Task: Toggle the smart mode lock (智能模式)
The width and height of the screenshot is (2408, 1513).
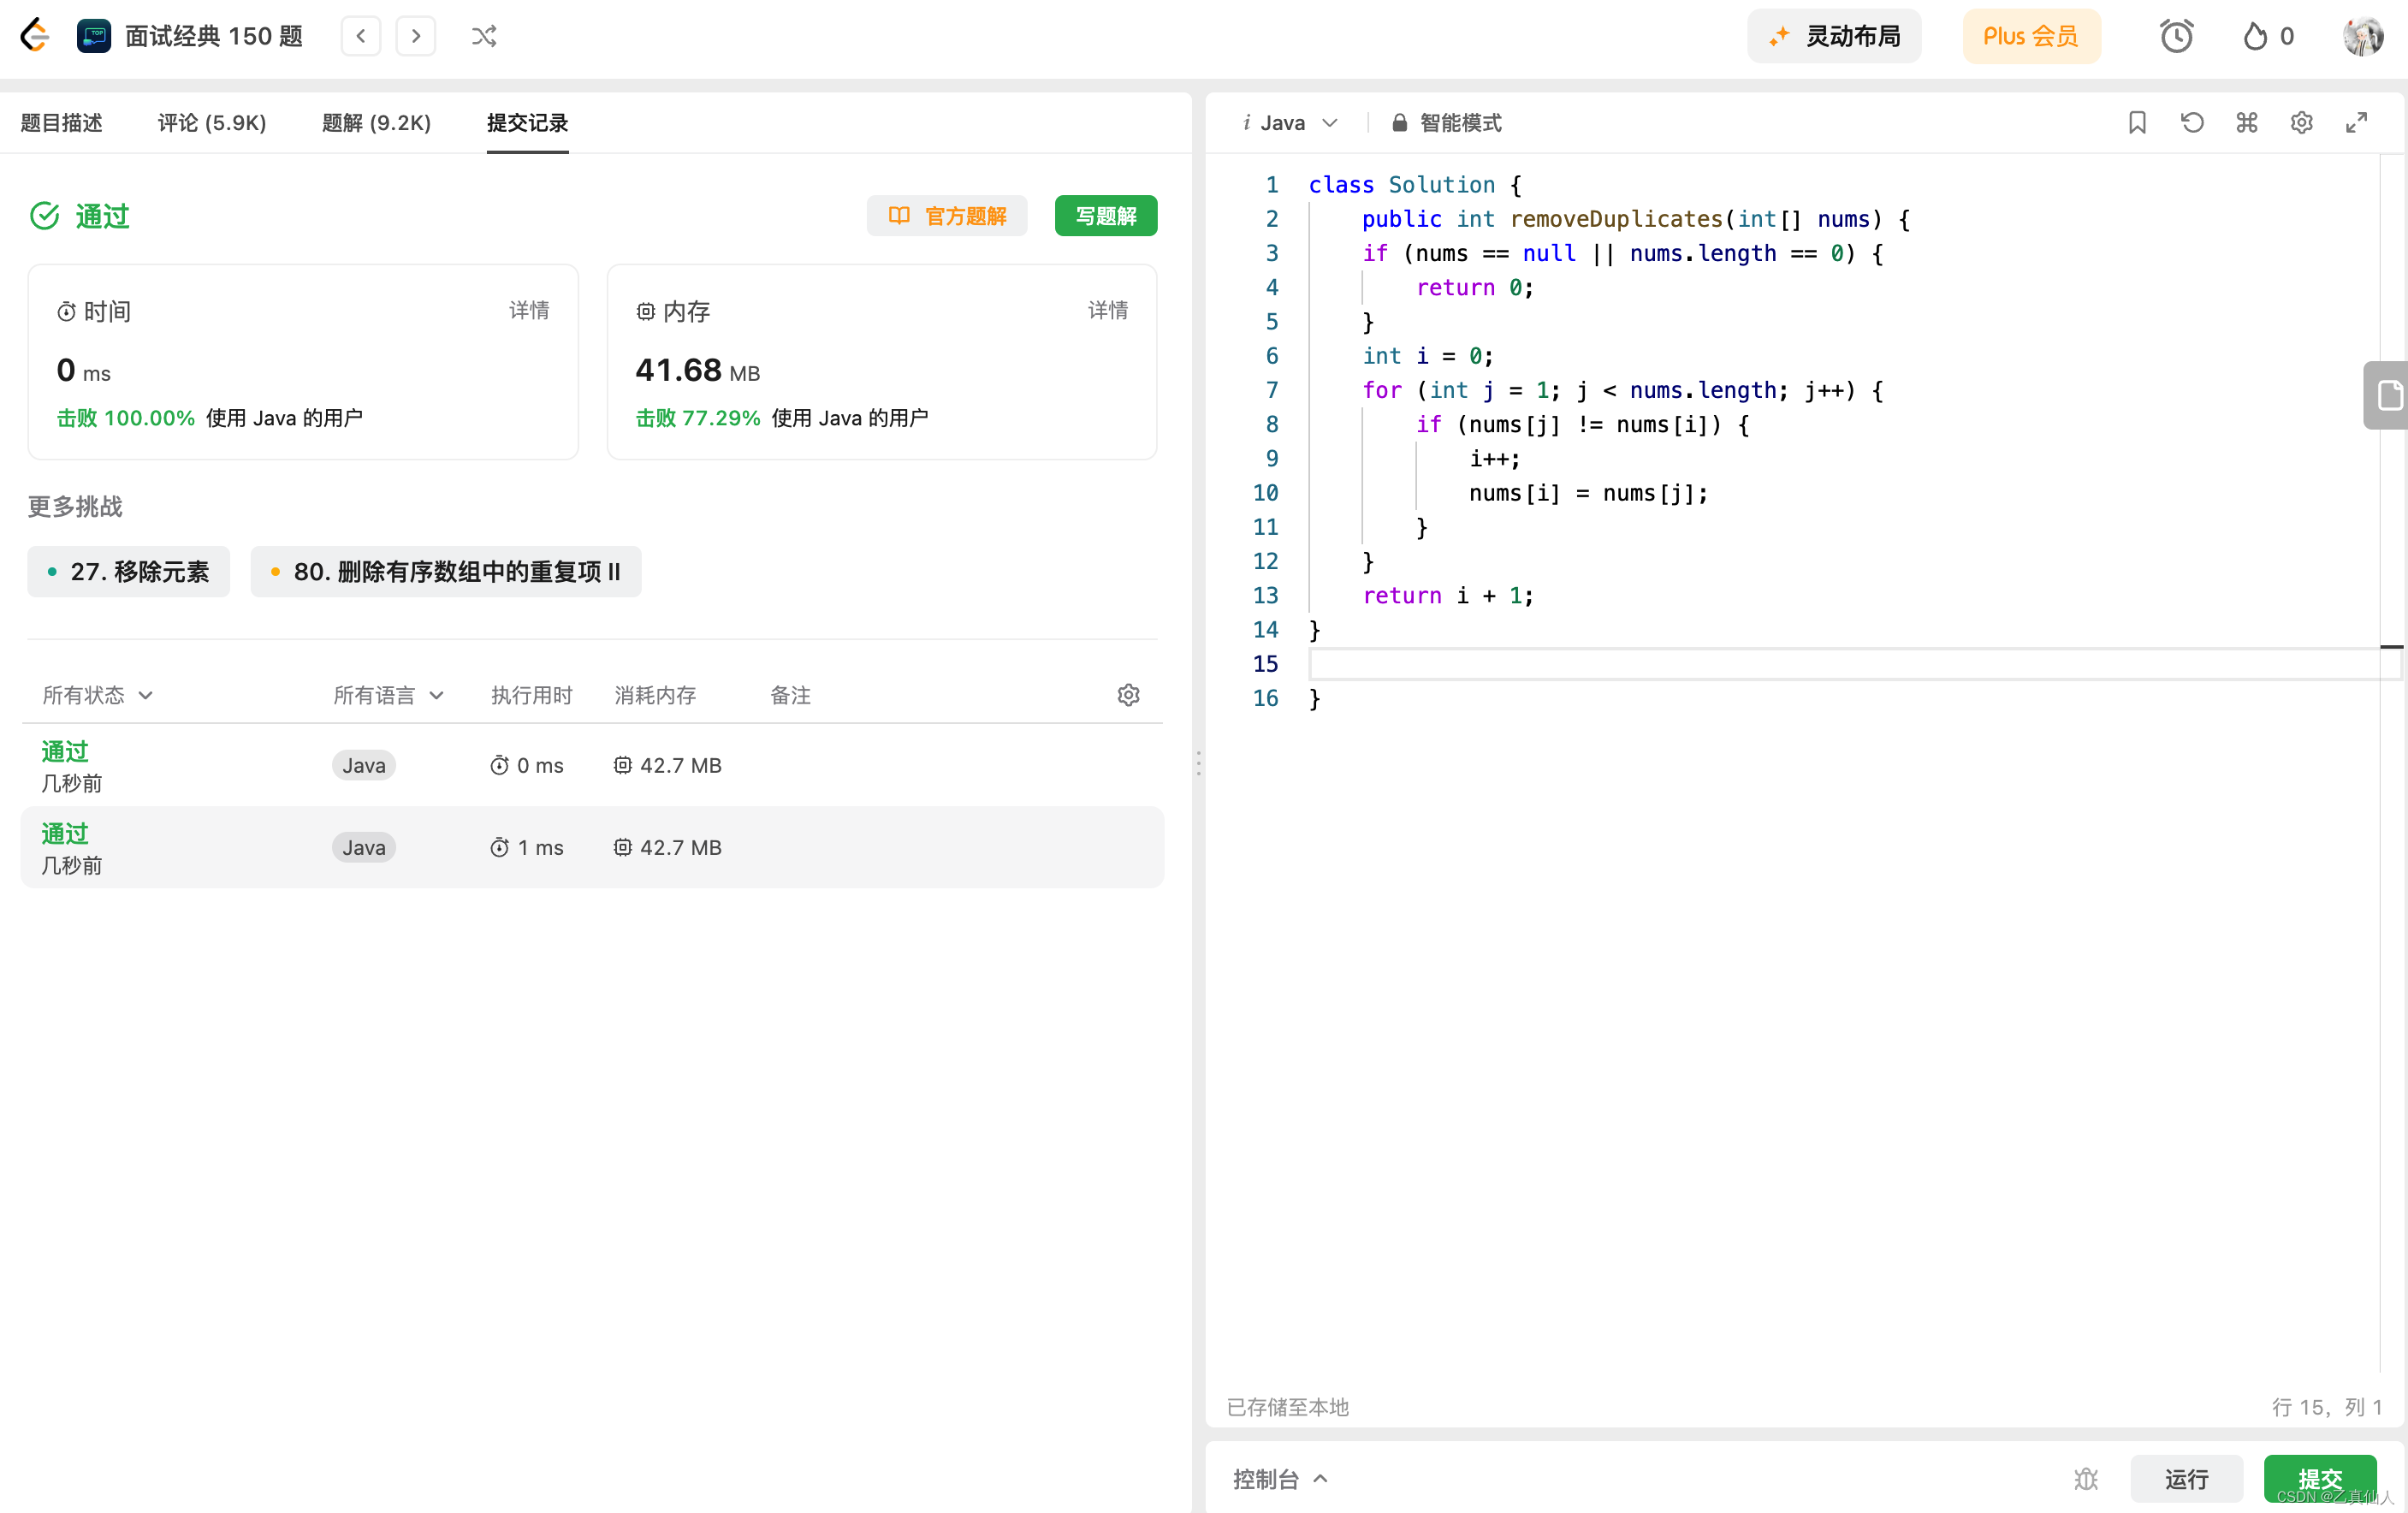Action: (x=1446, y=123)
